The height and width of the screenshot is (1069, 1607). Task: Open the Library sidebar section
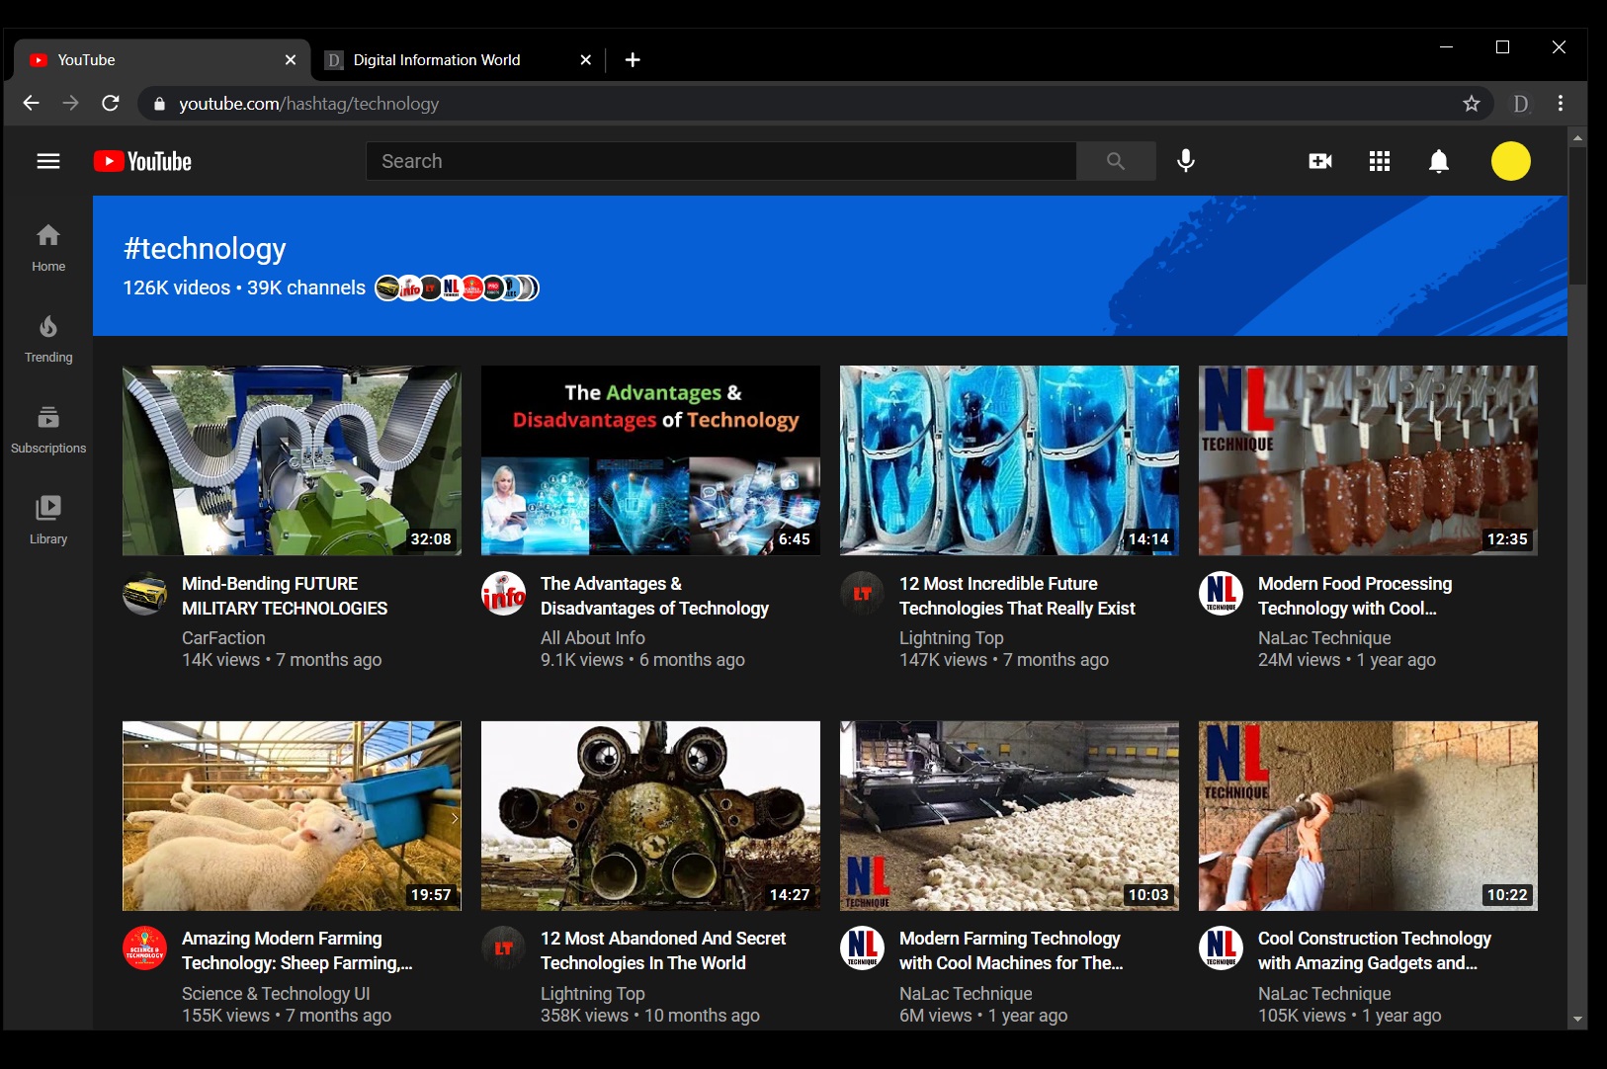47,520
